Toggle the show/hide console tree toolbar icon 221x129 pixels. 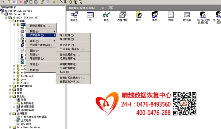(14, 2)
